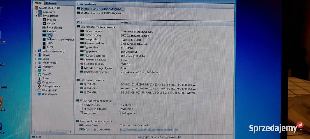Click the DIMM2 memory module icon

pos(79,13)
